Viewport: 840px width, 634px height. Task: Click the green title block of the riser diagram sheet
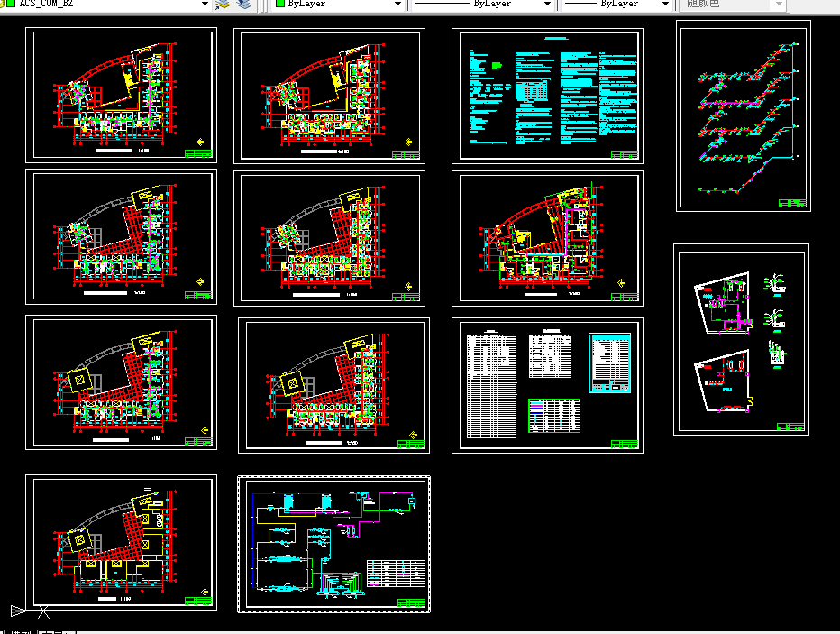click(792, 203)
